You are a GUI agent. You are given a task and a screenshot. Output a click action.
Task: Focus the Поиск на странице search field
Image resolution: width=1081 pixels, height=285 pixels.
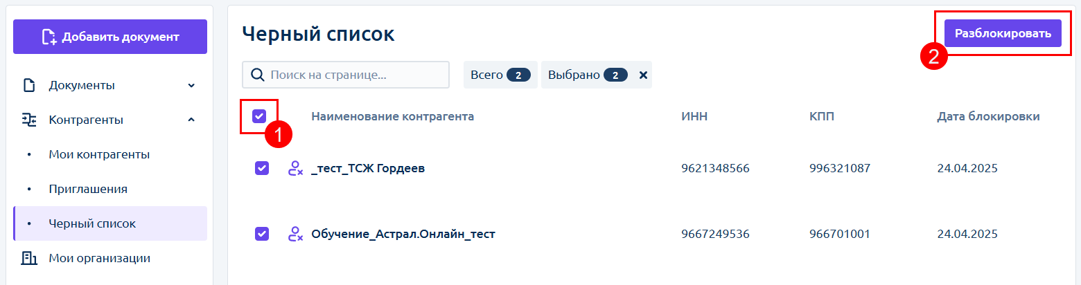(x=346, y=75)
